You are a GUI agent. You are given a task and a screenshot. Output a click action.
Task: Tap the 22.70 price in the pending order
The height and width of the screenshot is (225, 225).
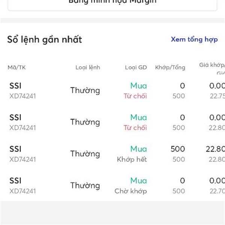click(x=217, y=191)
